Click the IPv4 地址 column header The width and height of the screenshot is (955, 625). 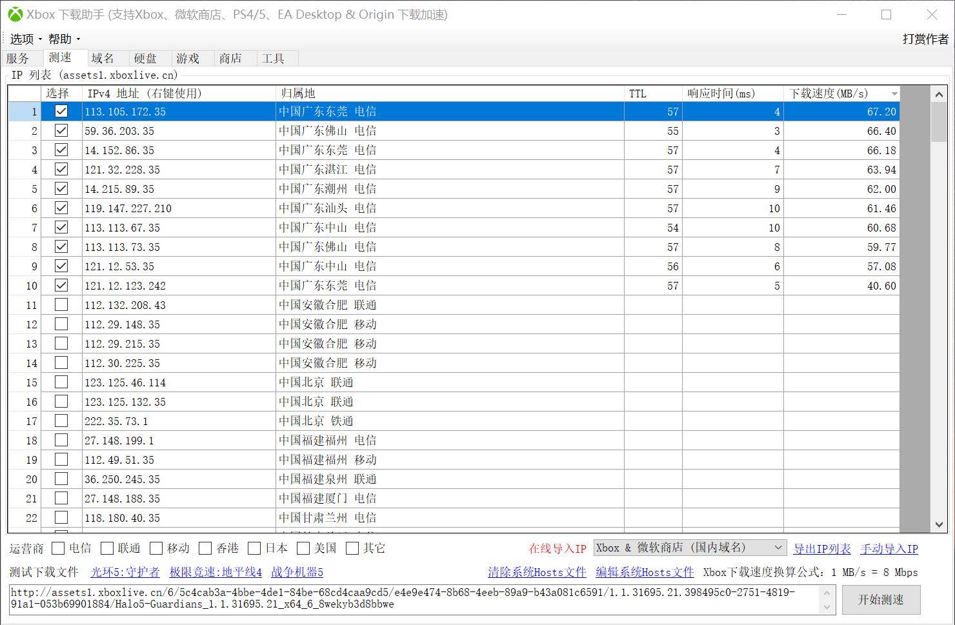click(x=179, y=94)
